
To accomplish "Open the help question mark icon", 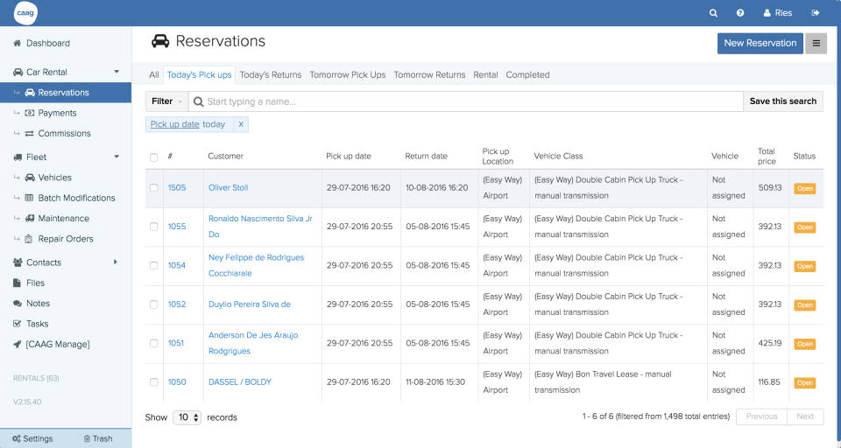I will (x=740, y=13).
